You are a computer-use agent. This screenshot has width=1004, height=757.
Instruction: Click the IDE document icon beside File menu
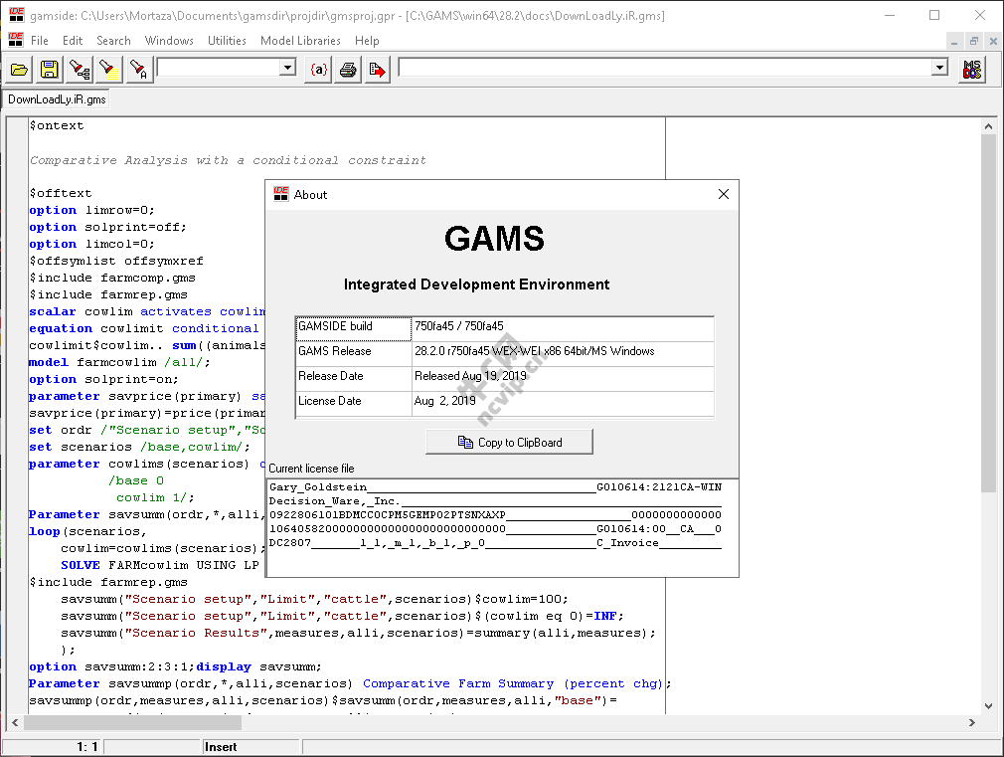click(x=15, y=40)
